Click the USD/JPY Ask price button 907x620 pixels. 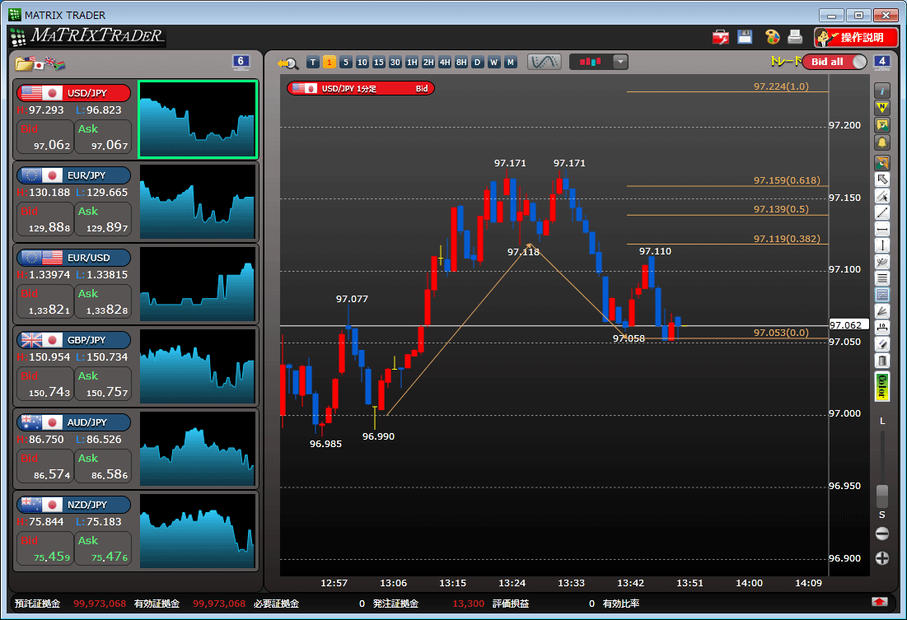coord(103,137)
